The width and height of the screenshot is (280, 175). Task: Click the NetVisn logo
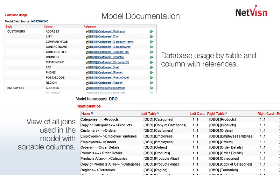tap(251, 11)
